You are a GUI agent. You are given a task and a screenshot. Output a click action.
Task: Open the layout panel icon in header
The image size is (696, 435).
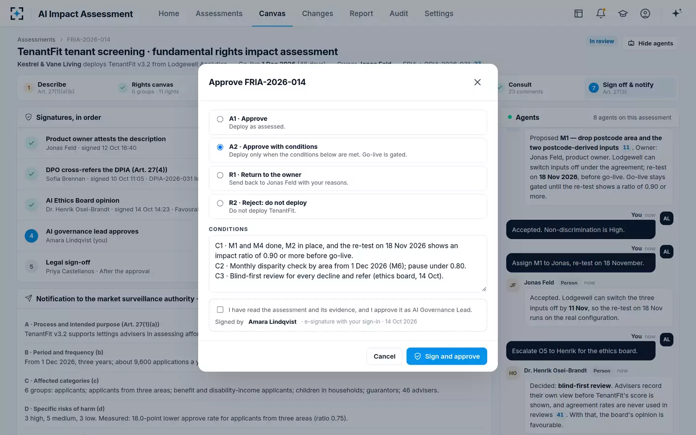pos(579,14)
